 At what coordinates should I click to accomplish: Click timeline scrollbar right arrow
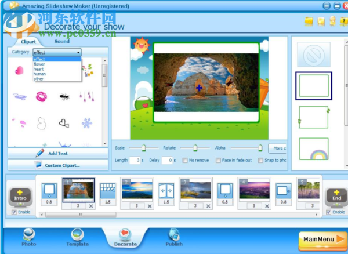pyautogui.click(x=316, y=215)
